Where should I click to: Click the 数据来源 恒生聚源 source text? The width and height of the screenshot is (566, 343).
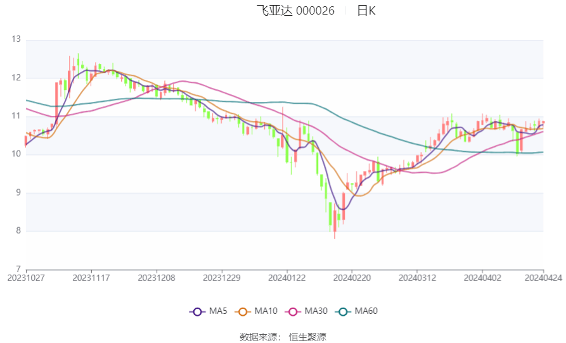[x=283, y=337]
